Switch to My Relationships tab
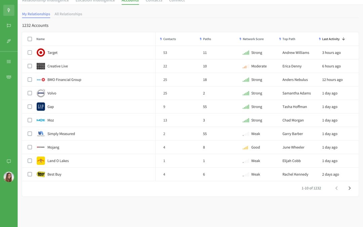Viewport: 363px width, 227px height. [36, 14]
